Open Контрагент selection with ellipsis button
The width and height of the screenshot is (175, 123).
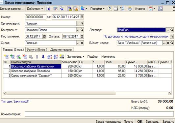point(78,30)
